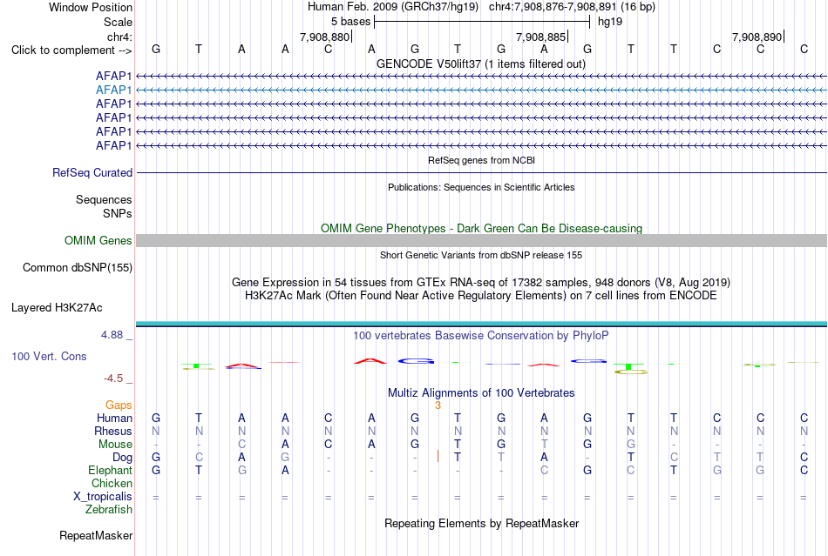Open the RefSeq Curated track label

[92, 173]
